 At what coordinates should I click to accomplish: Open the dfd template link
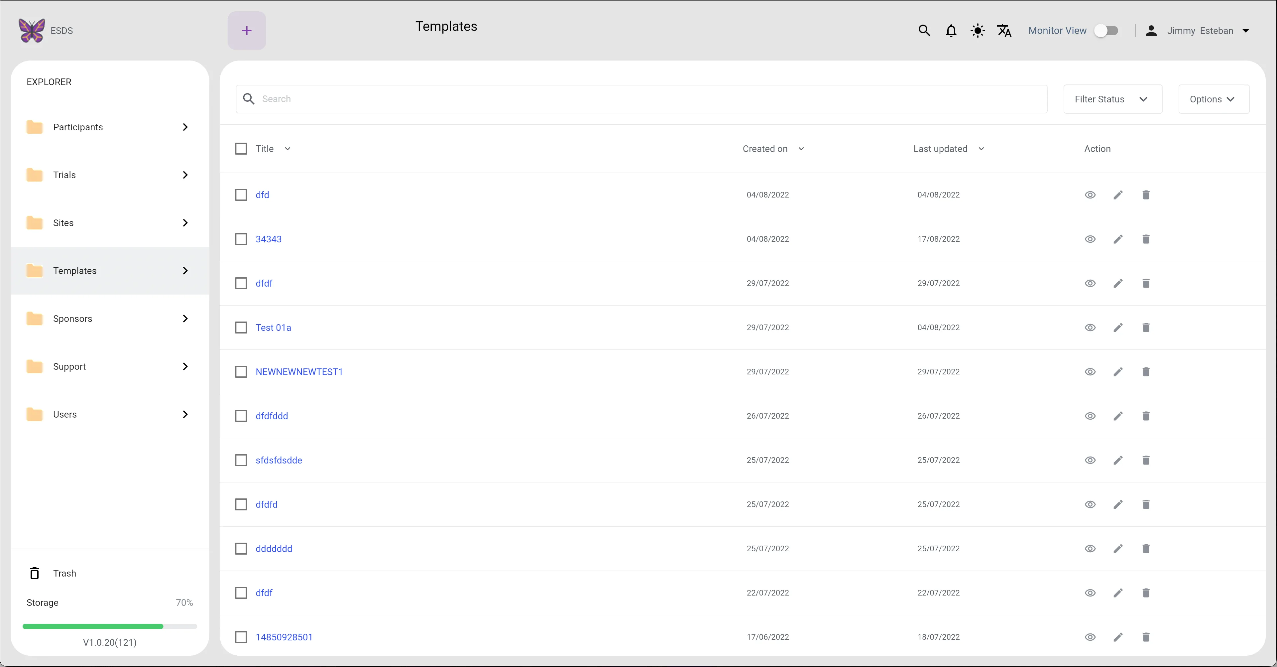pyautogui.click(x=262, y=195)
